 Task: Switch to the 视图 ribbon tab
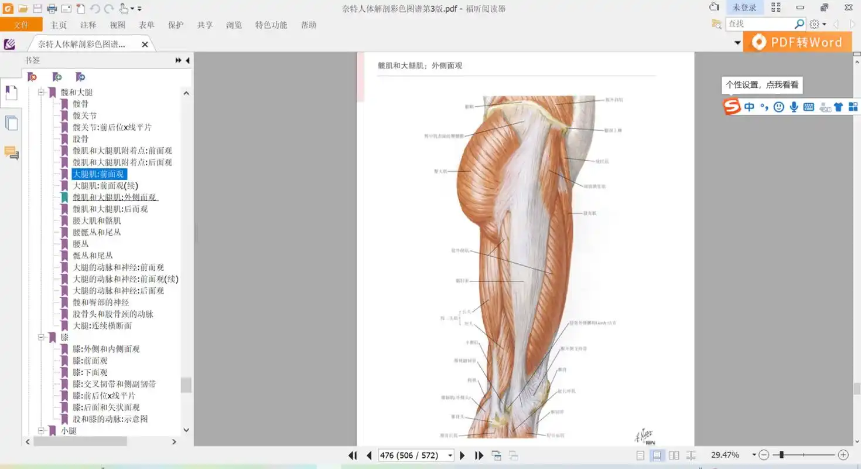117,25
